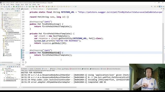Toggle Hide Non-Public Members in Outline
The image size is (165, 92).
(15, 67)
